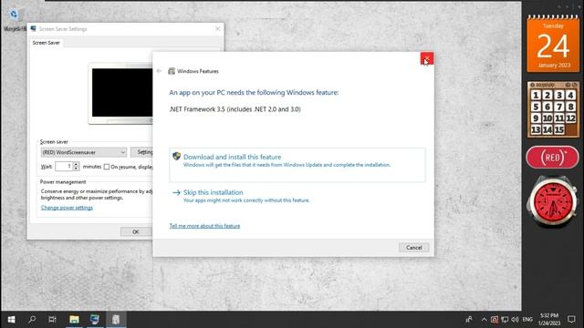The height and width of the screenshot is (328, 584).
Task: Click the back arrow in Windows Features
Action: click(x=159, y=71)
